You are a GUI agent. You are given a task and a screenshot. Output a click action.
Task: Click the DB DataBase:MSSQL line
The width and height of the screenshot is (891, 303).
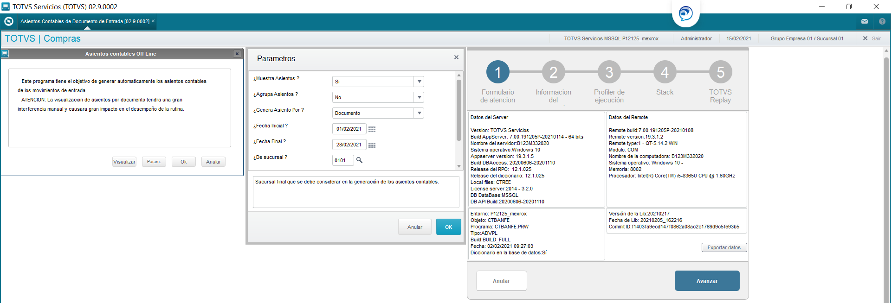tap(494, 196)
